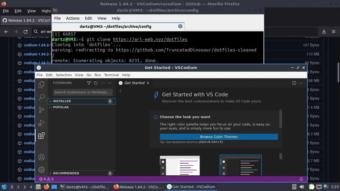Collapse the POPULAR extensions section

[82, 107]
